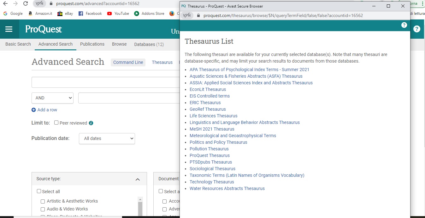The image size is (425, 218).
Task: Check Select all under Source type
Action: [39, 191]
